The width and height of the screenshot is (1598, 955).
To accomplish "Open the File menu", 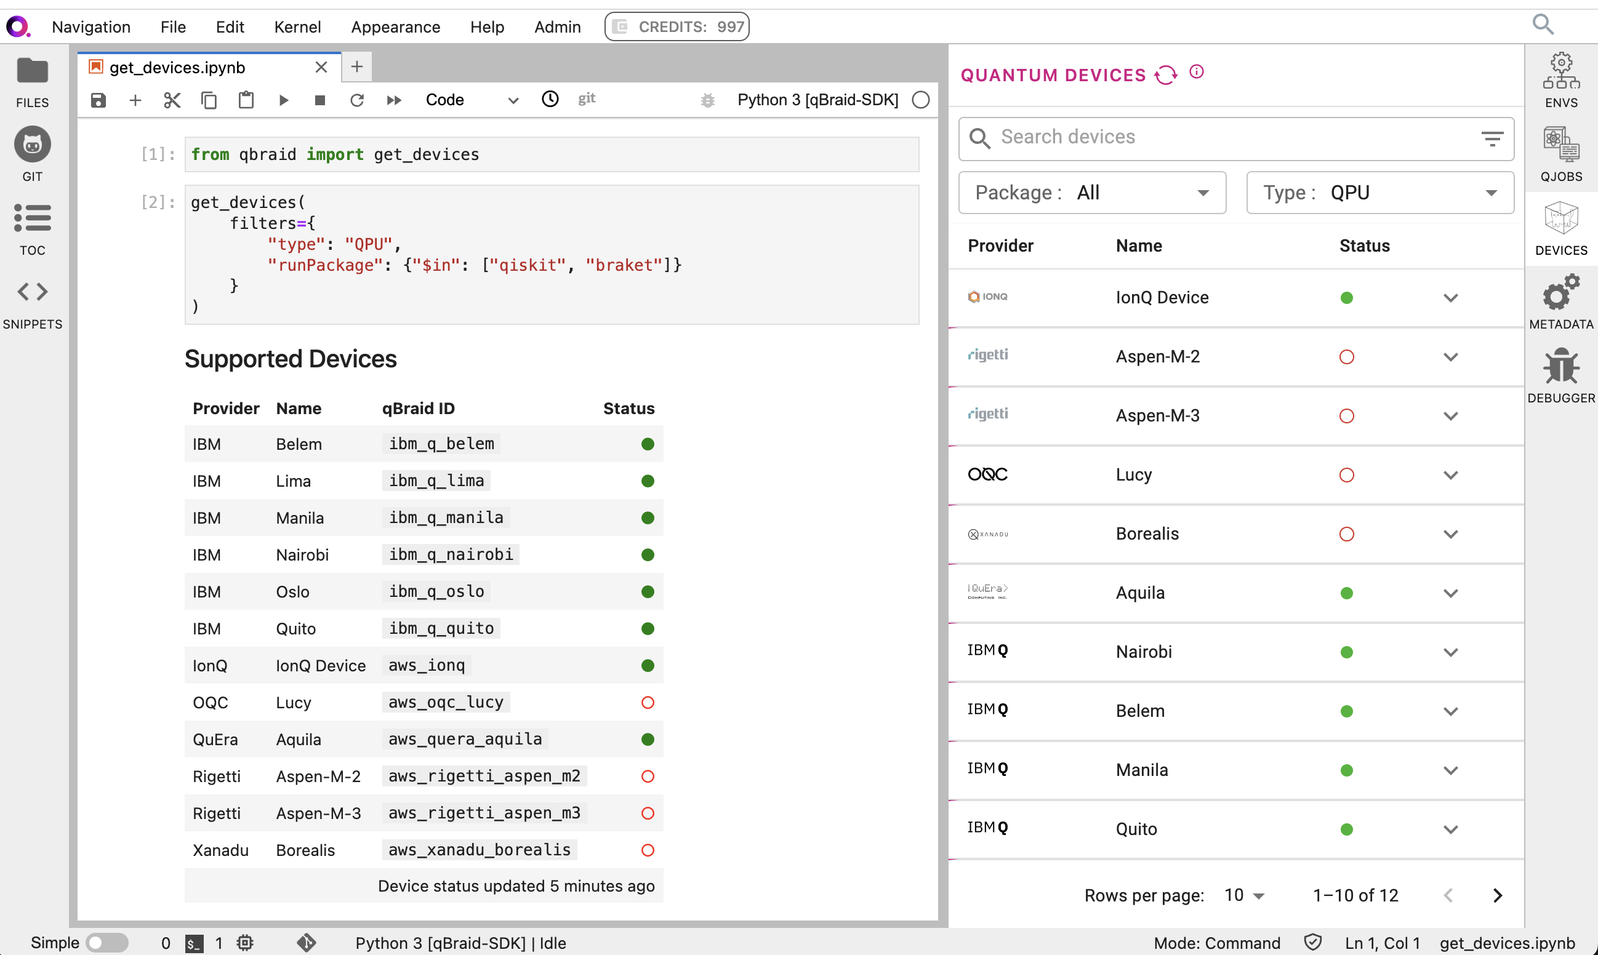I will [x=172, y=26].
